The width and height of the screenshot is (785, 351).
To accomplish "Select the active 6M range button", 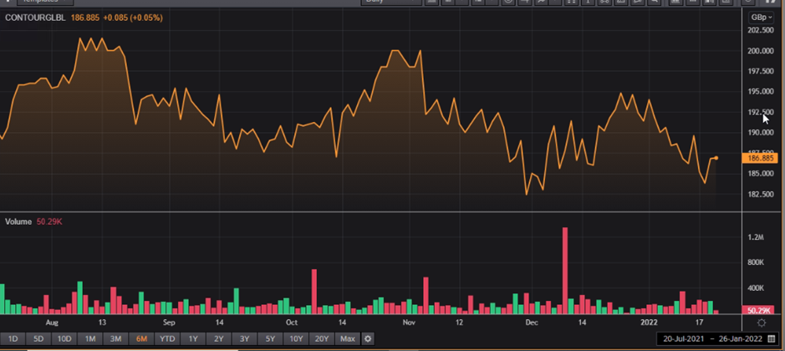I will click(x=141, y=339).
